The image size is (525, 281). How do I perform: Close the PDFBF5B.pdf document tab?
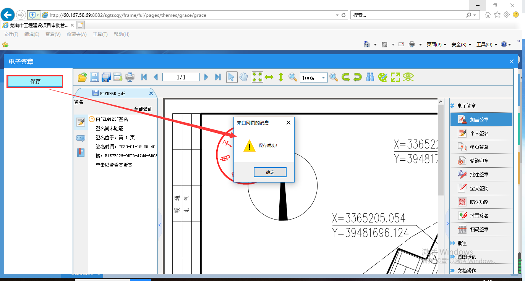[151, 93]
